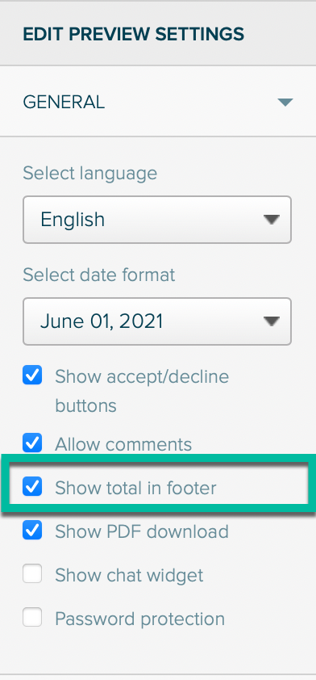The height and width of the screenshot is (680, 316).
Task: Disable the Show total in footer checkbox
Action: coord(32,486)
